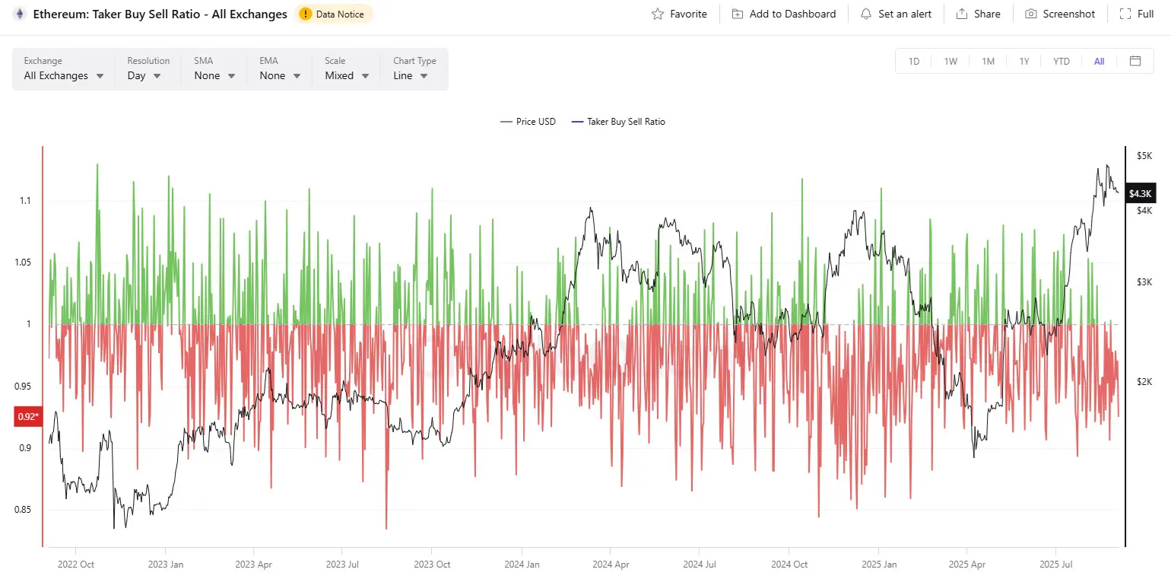Toggle Taker Buy Sell Ratio legend series
This screenshot has height=579, width=1171.
click(617, 122)
